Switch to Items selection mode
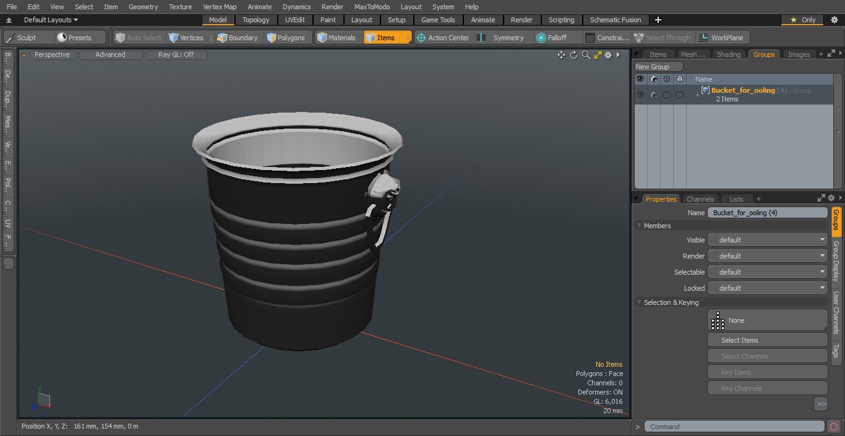Image resolution: width=845 pixels, height=436 pixels. pos(387,38)
